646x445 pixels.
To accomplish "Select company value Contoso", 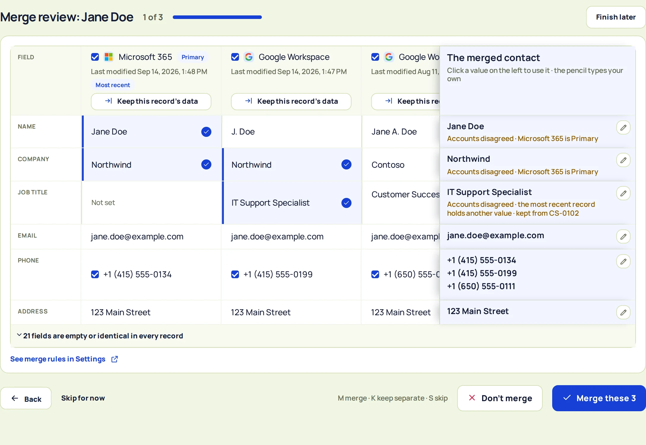I will coord(401,164).
